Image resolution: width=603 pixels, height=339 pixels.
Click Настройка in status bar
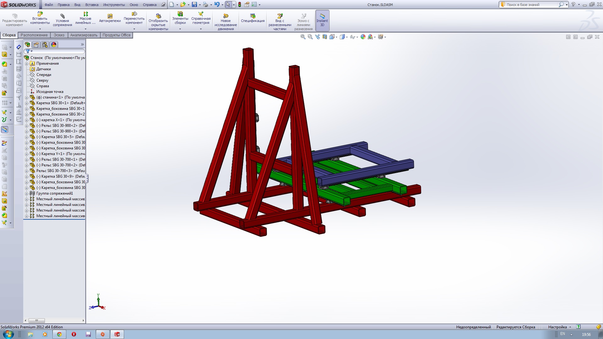pos(557,327)
